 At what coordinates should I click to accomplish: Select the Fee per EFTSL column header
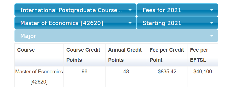(203, 55)
